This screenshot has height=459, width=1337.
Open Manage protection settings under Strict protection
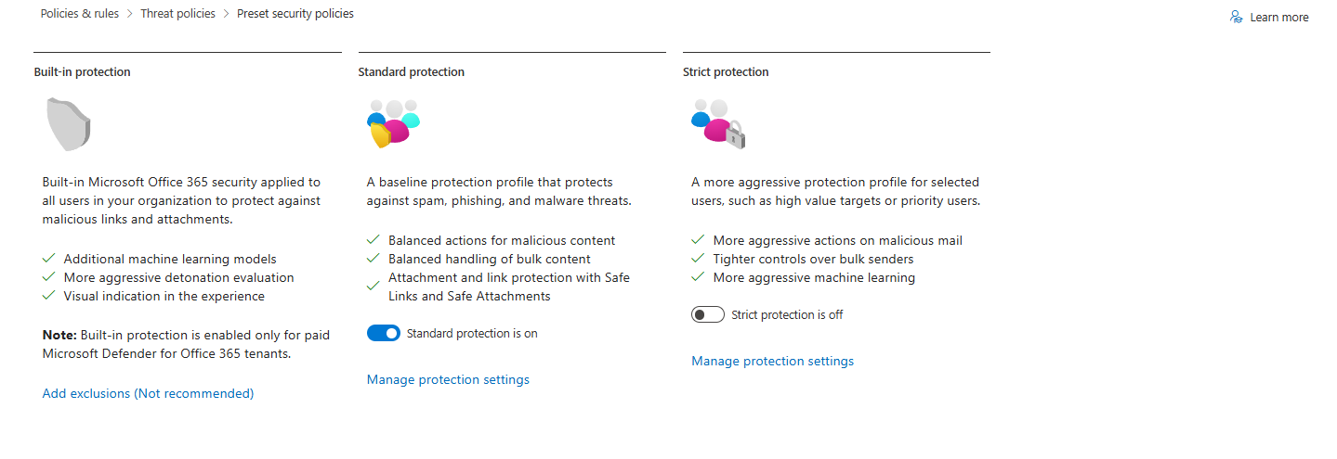772,361
